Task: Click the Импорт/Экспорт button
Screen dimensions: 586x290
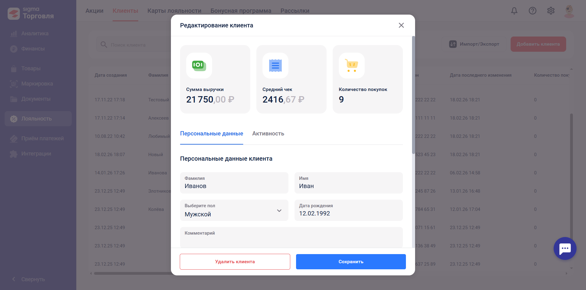Action: tap(474, 44)
